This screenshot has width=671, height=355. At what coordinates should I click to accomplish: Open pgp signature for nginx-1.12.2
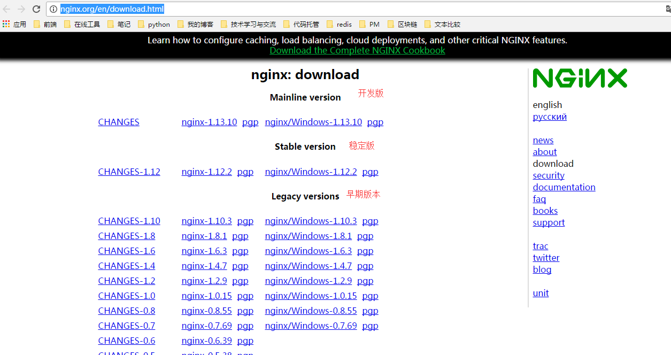(245, 172)
